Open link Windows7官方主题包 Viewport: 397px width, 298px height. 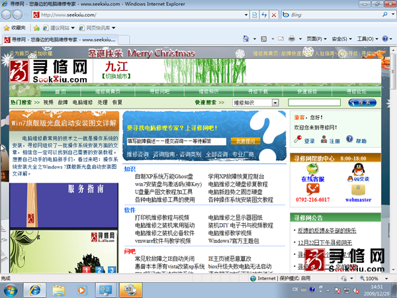click(x=234, y=241)
